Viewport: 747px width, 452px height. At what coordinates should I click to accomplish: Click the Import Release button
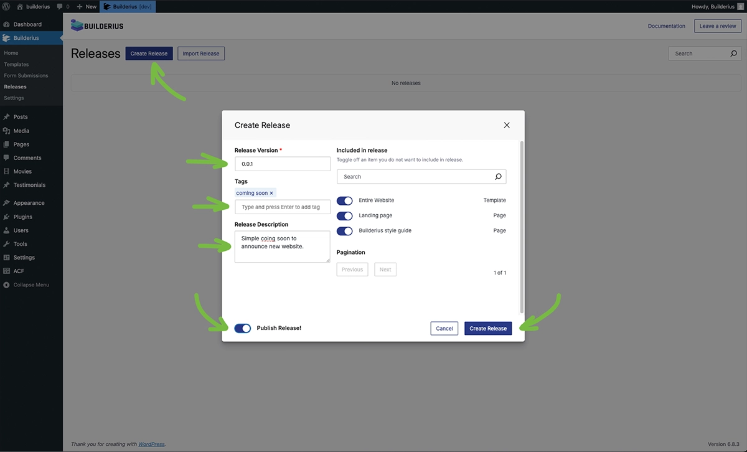200,54
